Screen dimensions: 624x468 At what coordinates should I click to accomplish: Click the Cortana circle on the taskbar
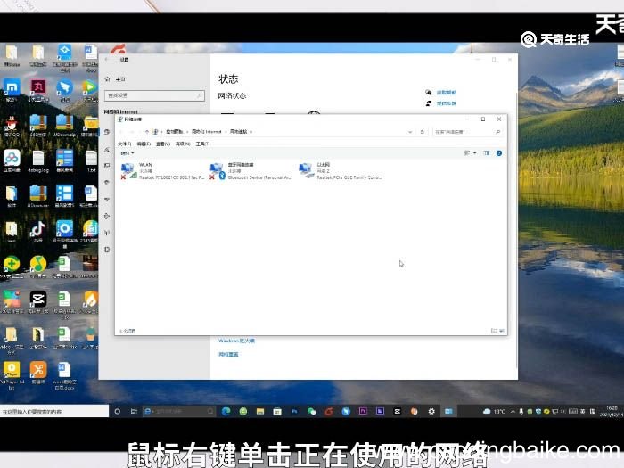[x=118, y=411]
